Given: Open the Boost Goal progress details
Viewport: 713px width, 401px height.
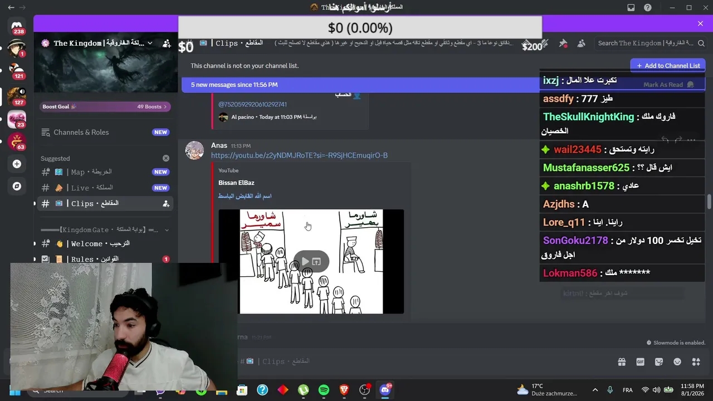Looking at the screenshot, I should pos(105,106).
